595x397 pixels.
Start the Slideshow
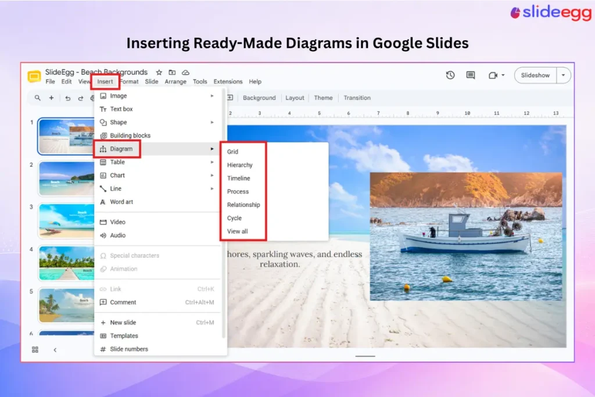(x=535, y=75)
